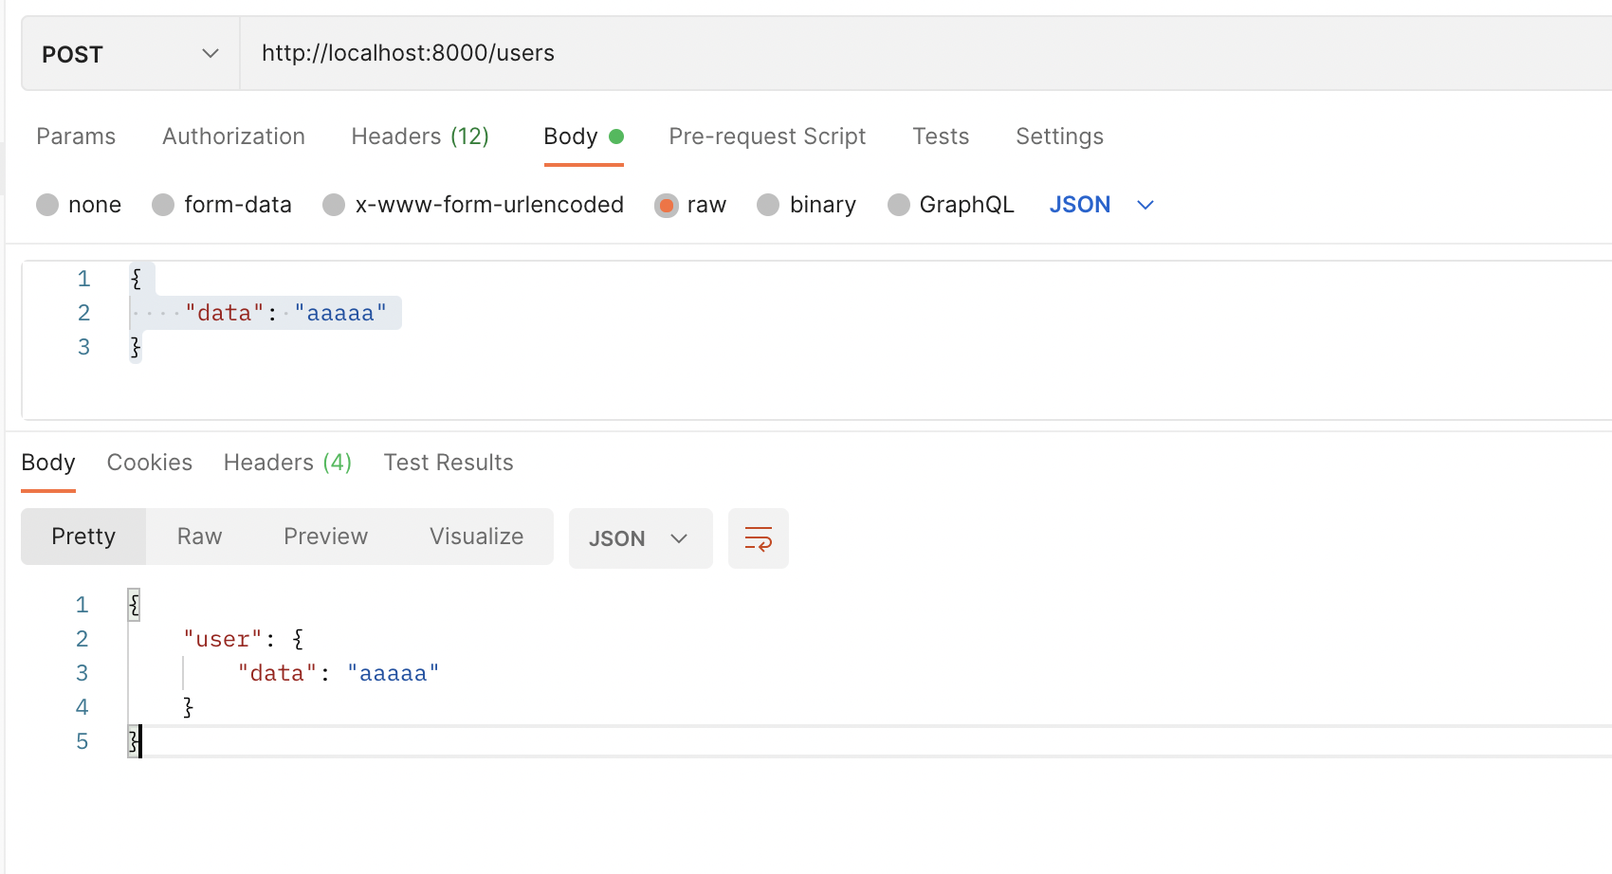This screenshot has width=1612, height=874.
Task: Expand the blue JSON body format dropdown
Action: pyautogui.click(x=1101, y=205)
